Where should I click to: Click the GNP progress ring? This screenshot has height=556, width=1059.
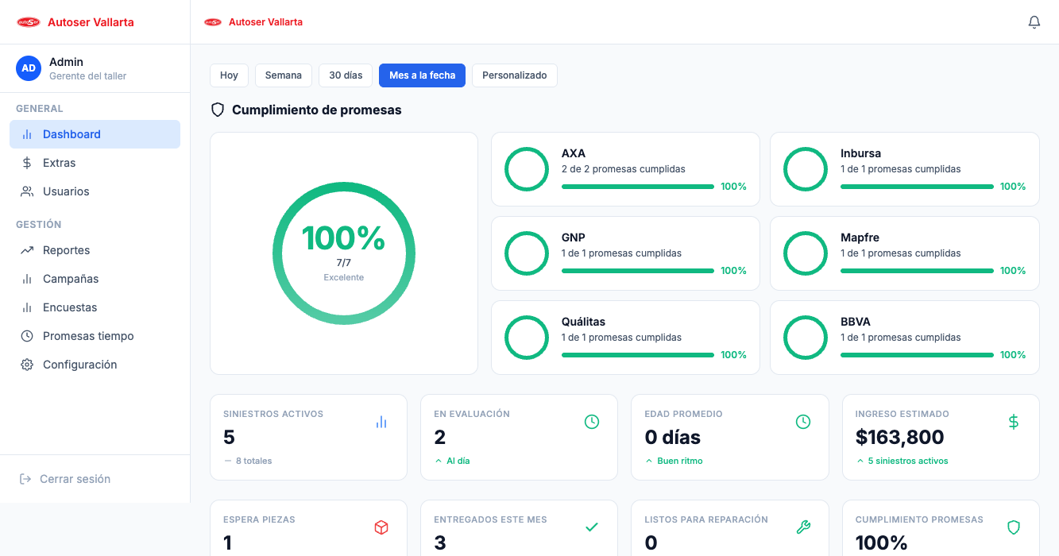click(x=527, y=253)
